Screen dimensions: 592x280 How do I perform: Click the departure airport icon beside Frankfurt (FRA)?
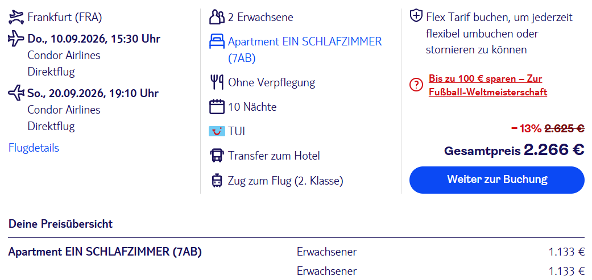(16, 18)
